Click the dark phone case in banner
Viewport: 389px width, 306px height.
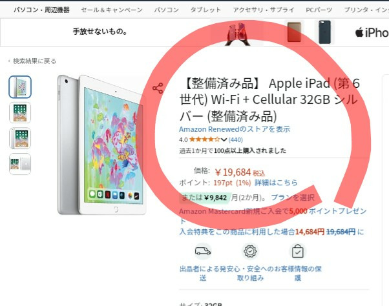click(x=325, y=32)
